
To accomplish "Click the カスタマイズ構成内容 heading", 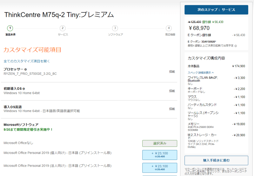I will (206, 58).
